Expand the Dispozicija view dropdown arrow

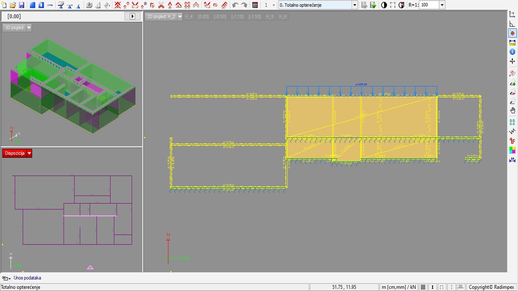(29, 153)
